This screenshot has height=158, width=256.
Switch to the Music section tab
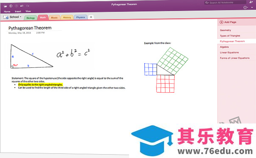click(54, 18)
